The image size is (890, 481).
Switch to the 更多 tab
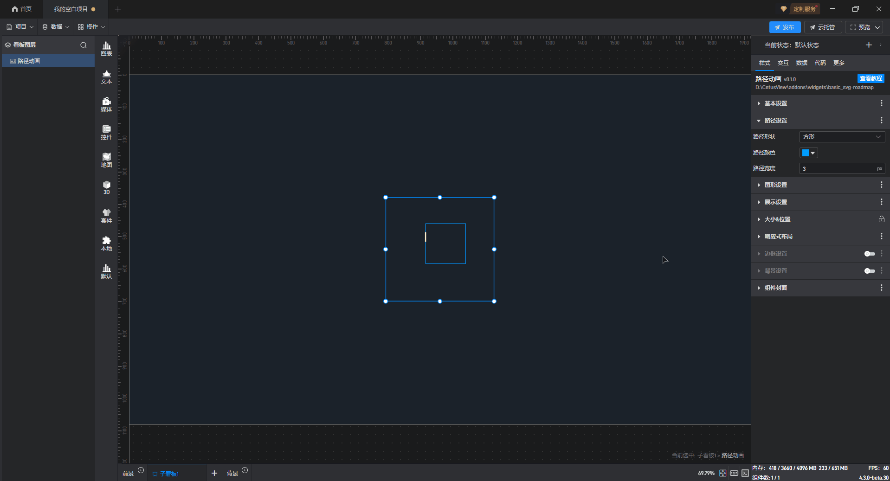838,63
